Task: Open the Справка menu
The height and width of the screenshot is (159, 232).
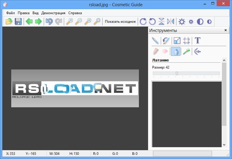Action: click(75, 13)
